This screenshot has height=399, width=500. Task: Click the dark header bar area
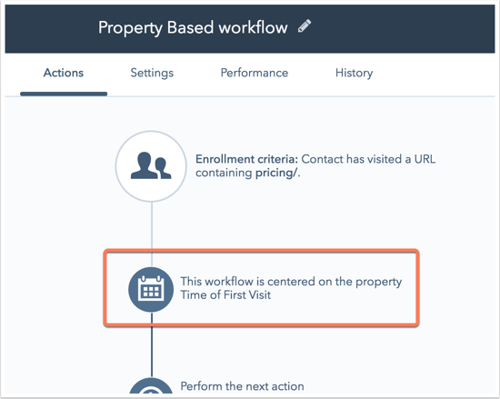[x=250, y=29]
